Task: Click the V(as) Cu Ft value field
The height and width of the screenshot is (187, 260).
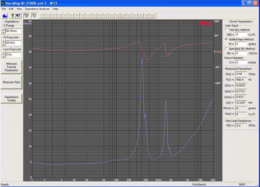Action: point(241,114)
